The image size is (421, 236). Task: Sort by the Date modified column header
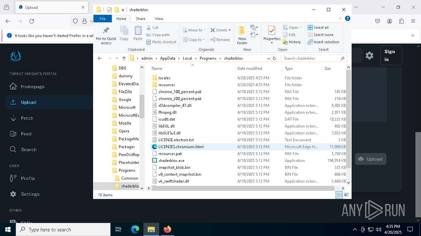(259, 68)
